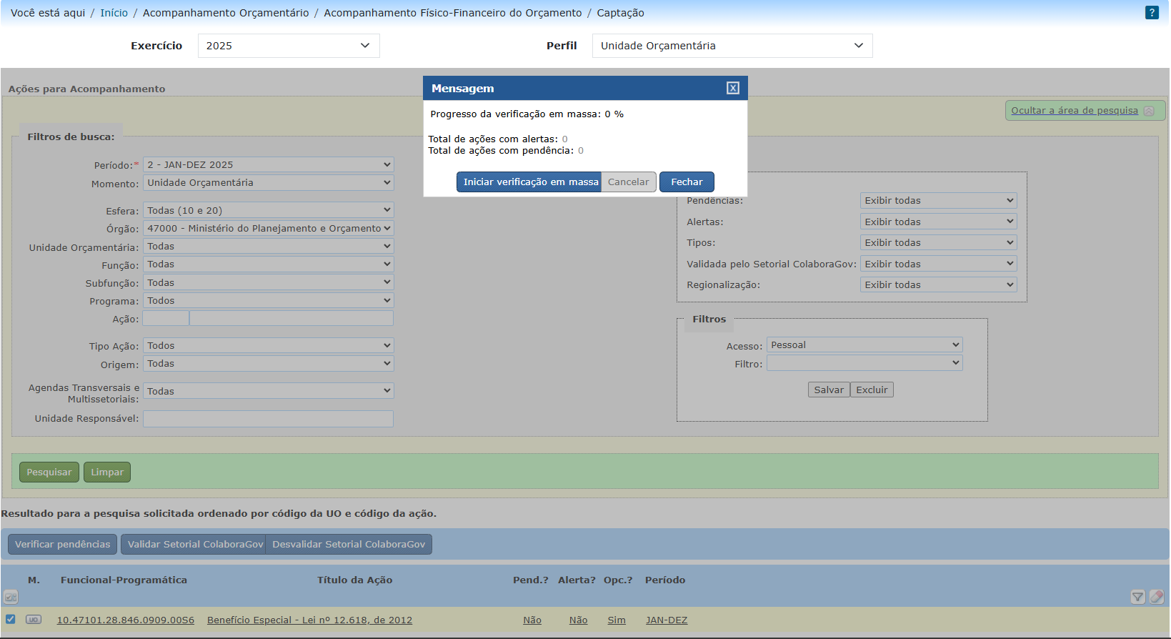Viewport: 1171px width, 639px height.
Task: Open the Período dropdown set to JAN-DEZ 2025
Action: tap(268, 165)
